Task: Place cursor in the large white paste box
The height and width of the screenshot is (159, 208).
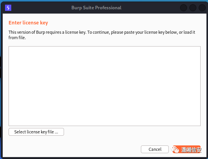Action: click(x=104, y=86)
